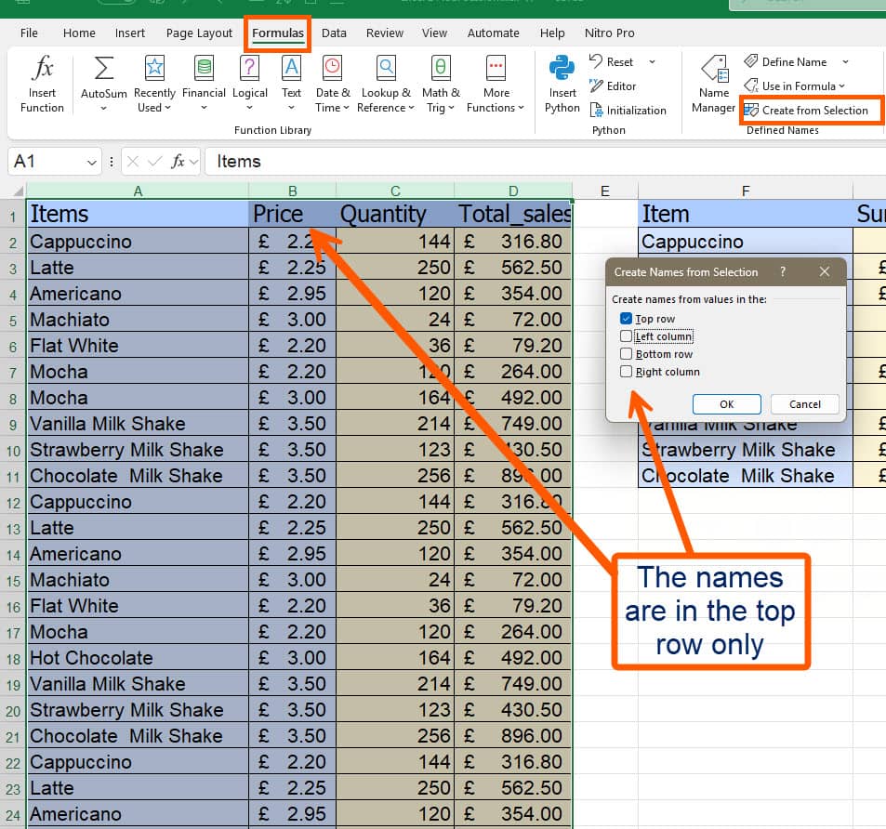886x829 pixels.
Task: Check the Left column checkbox
Action: [626, 336]
